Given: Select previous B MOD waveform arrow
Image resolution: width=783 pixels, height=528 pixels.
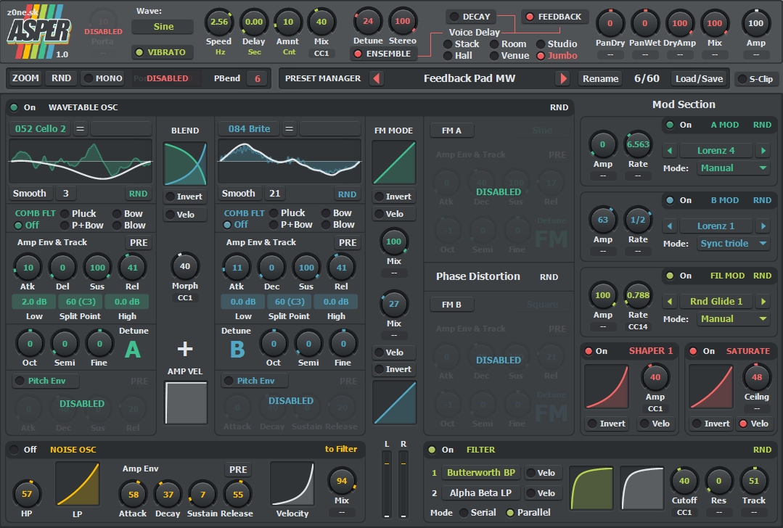Looking at the screenshot, I should click(x=669, y=226).
